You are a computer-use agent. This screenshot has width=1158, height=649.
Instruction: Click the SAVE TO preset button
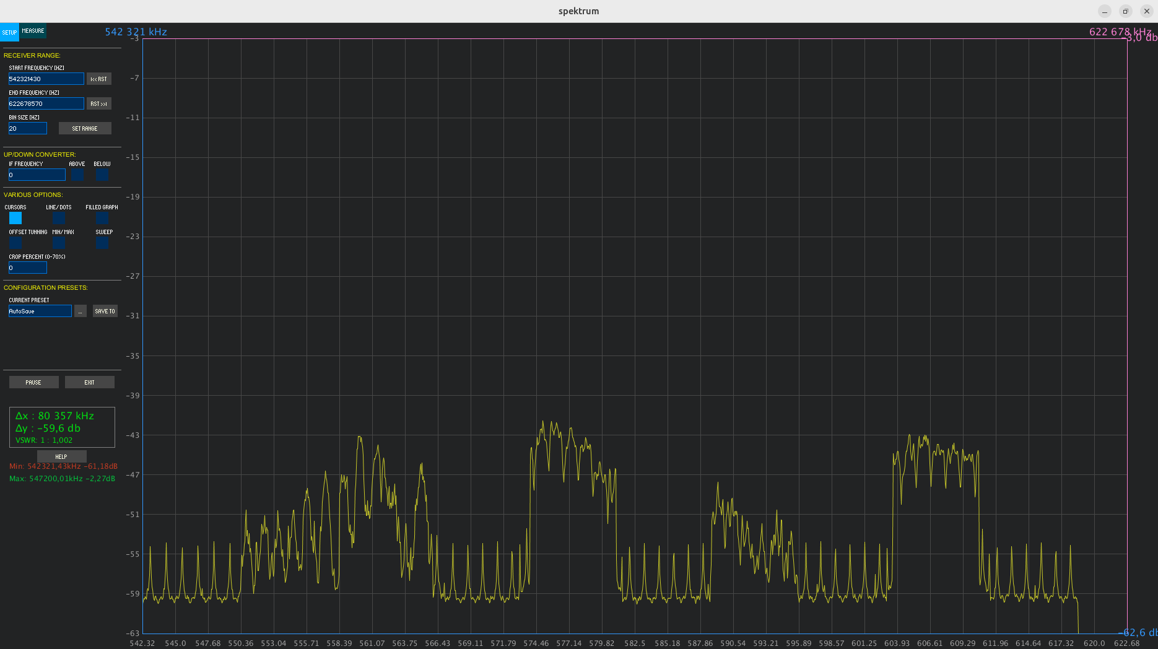[105, 311]
